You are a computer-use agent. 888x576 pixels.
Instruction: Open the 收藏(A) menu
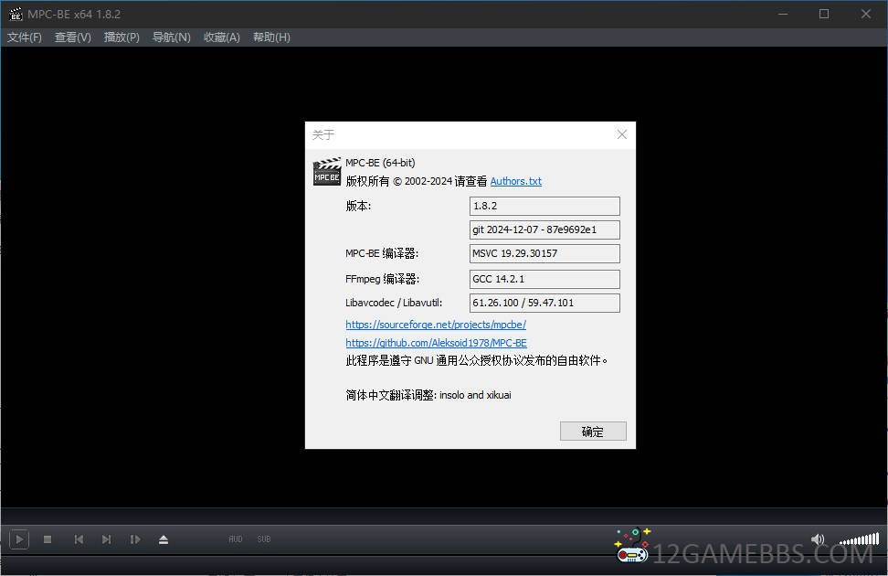[222, 37]
